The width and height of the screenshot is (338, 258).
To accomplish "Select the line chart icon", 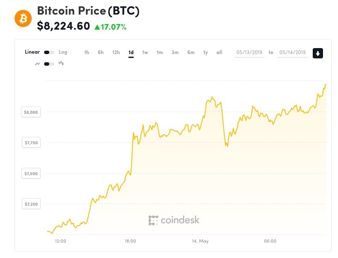I will [38, 64].
